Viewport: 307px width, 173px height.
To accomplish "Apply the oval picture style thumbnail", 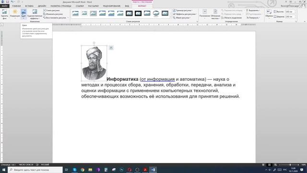I will coord(156,13).
